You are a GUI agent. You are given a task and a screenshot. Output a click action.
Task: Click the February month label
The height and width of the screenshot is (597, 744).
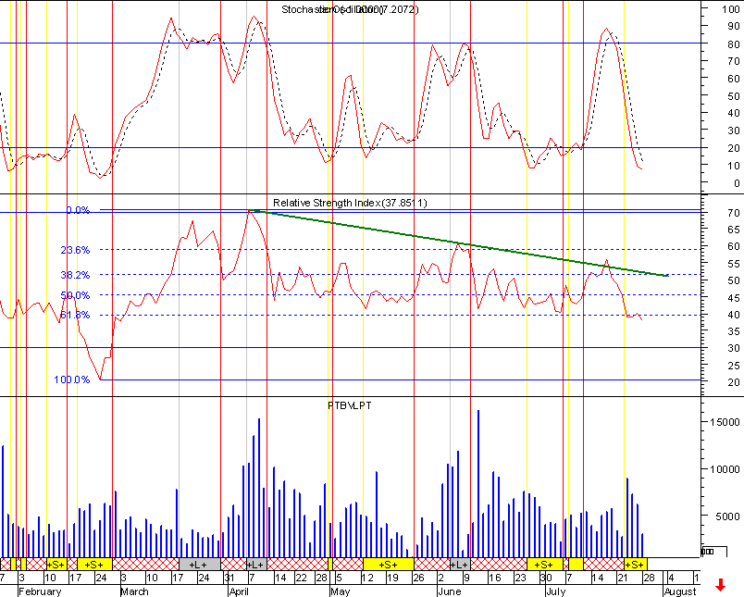point(41,591)
